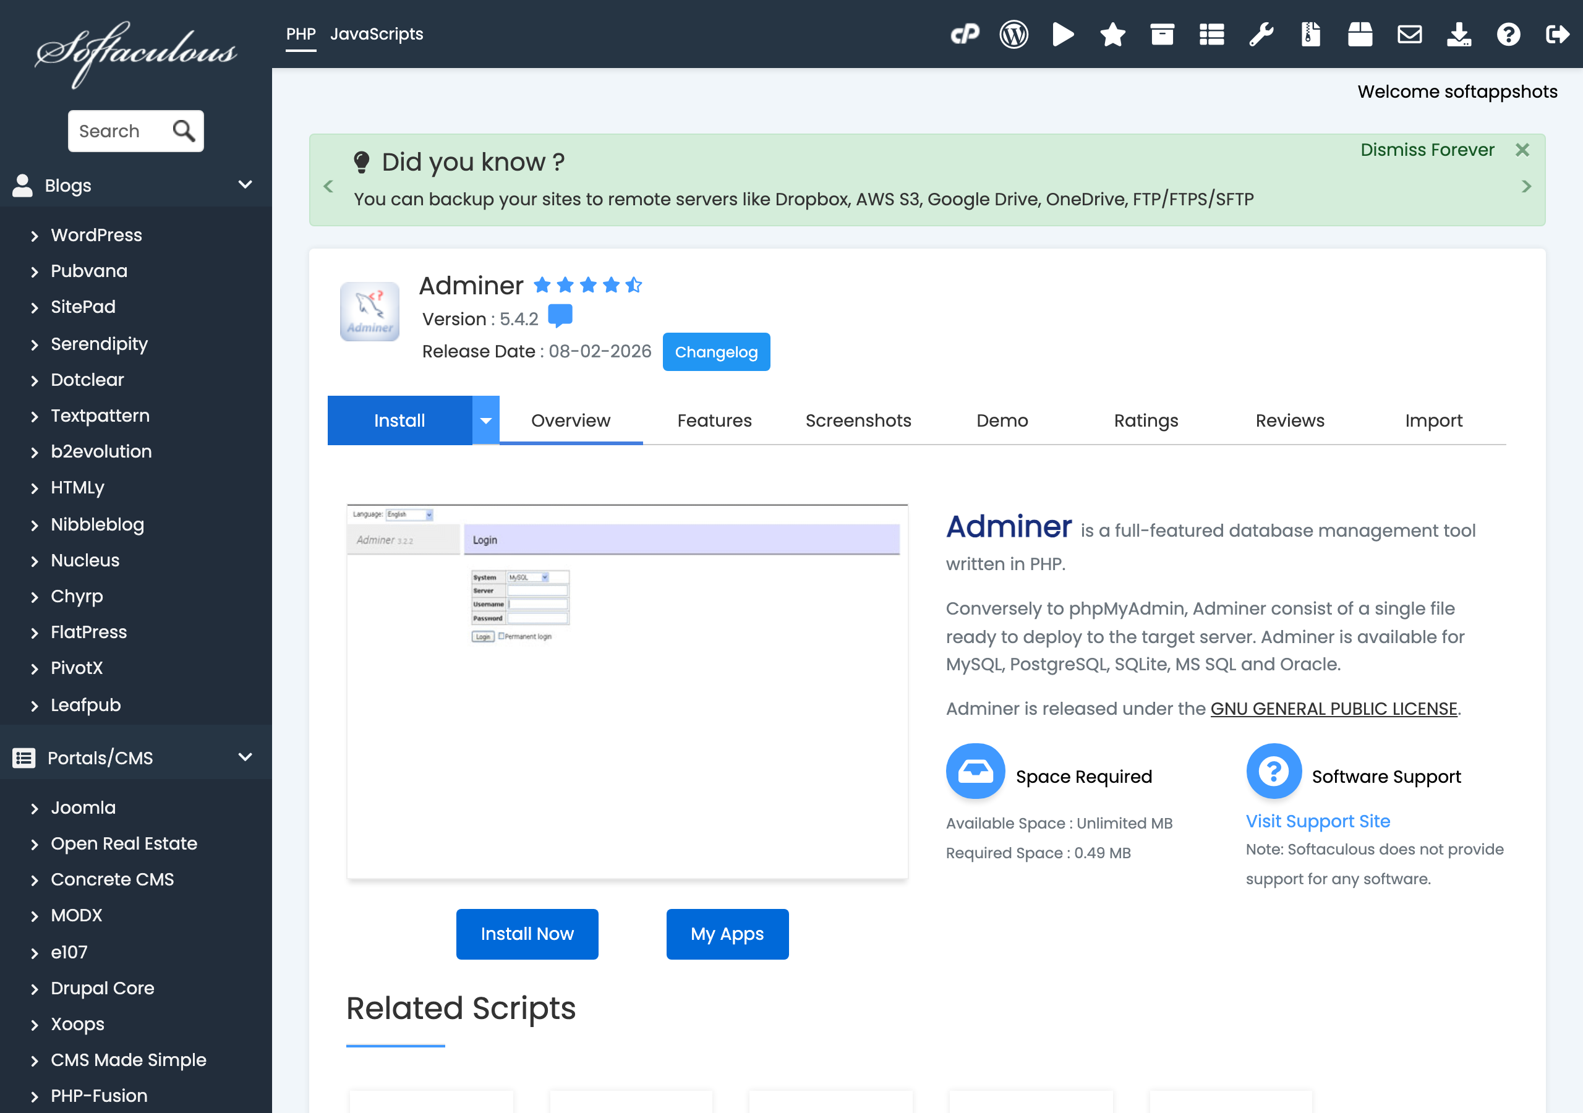Click the help question mark icon
The width and height of the screenshot is (1583, 1113).
1508,34
